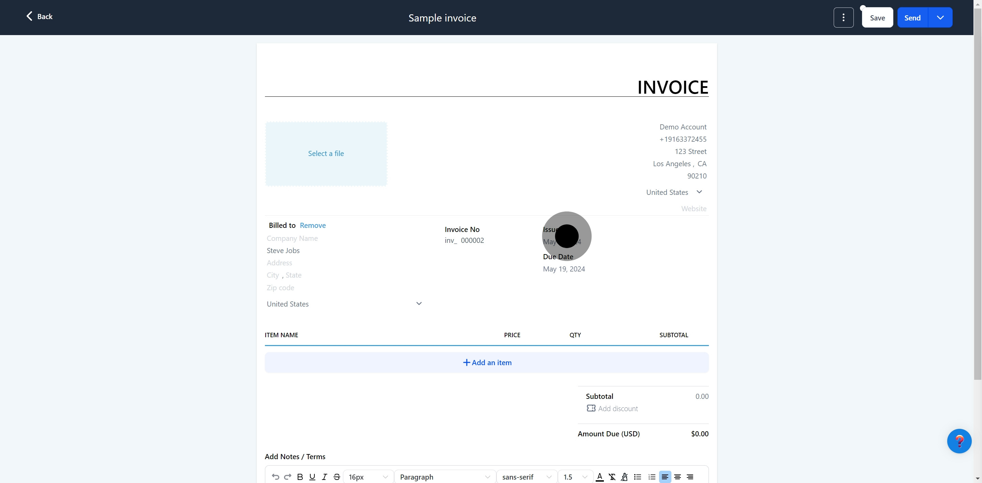Click the redo icon in notes toolbar
The width and height of the screenshot is (982, 483).
tap(288, 477)
